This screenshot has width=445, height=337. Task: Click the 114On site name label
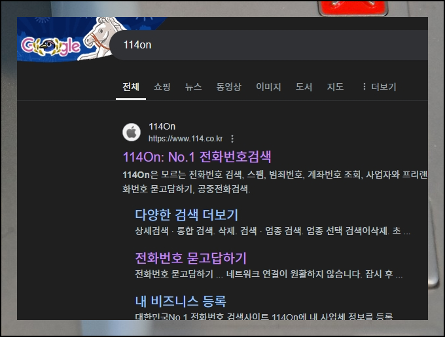[x=162, y=126]
